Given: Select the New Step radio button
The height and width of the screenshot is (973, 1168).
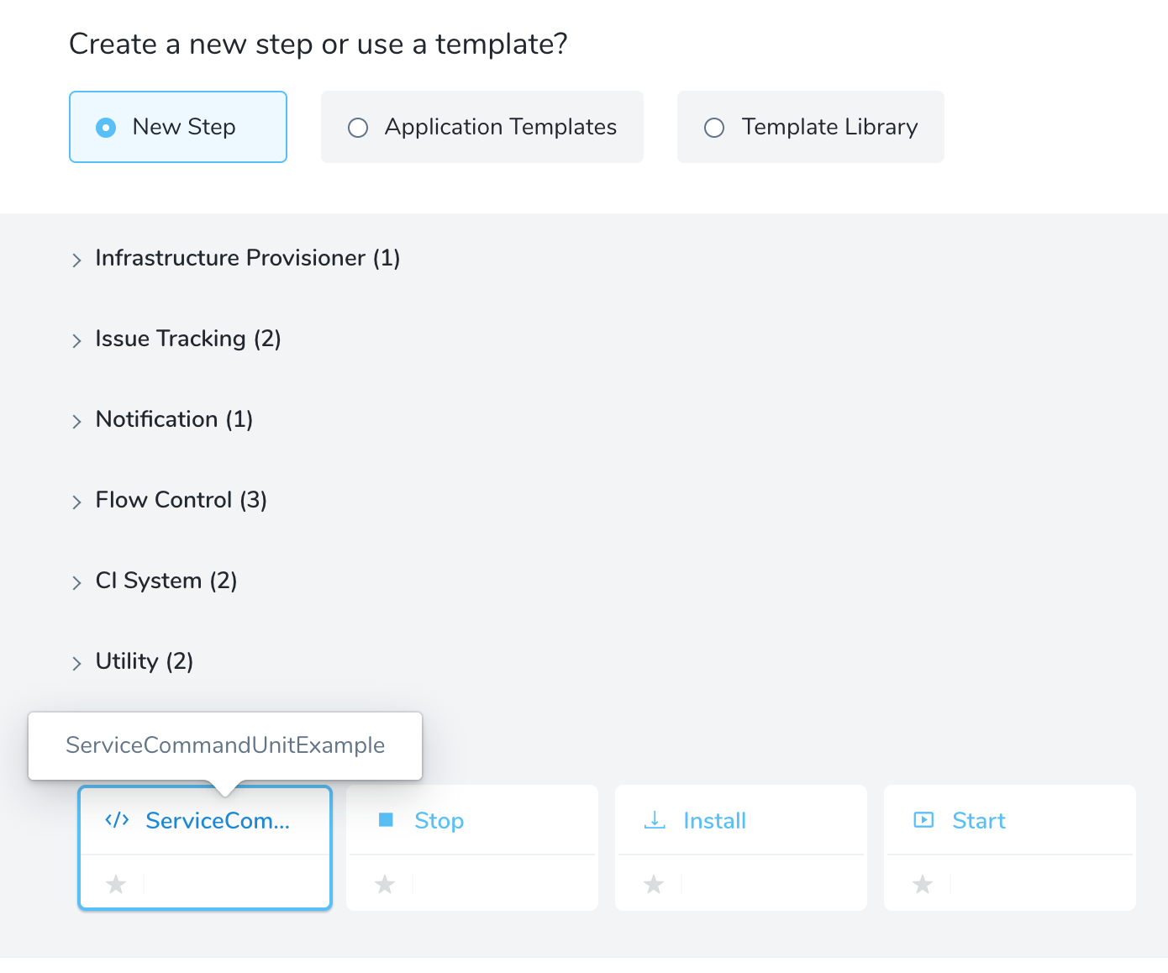Looking at the screenshot, I should tap(106, 127).
